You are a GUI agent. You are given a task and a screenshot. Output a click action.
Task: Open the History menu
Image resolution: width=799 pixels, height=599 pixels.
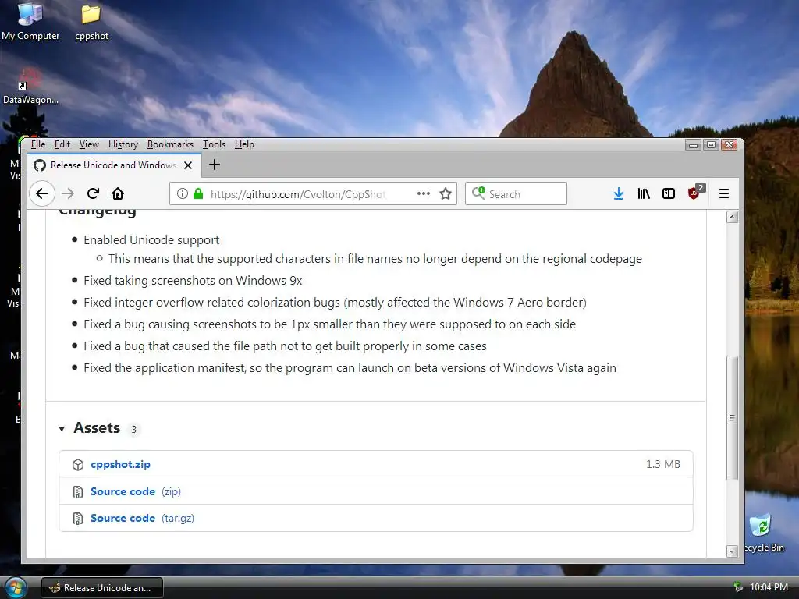tap(123, 144)
